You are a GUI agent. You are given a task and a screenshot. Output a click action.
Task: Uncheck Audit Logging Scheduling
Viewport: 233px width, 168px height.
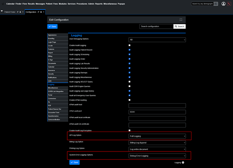[x=129, y=54]
